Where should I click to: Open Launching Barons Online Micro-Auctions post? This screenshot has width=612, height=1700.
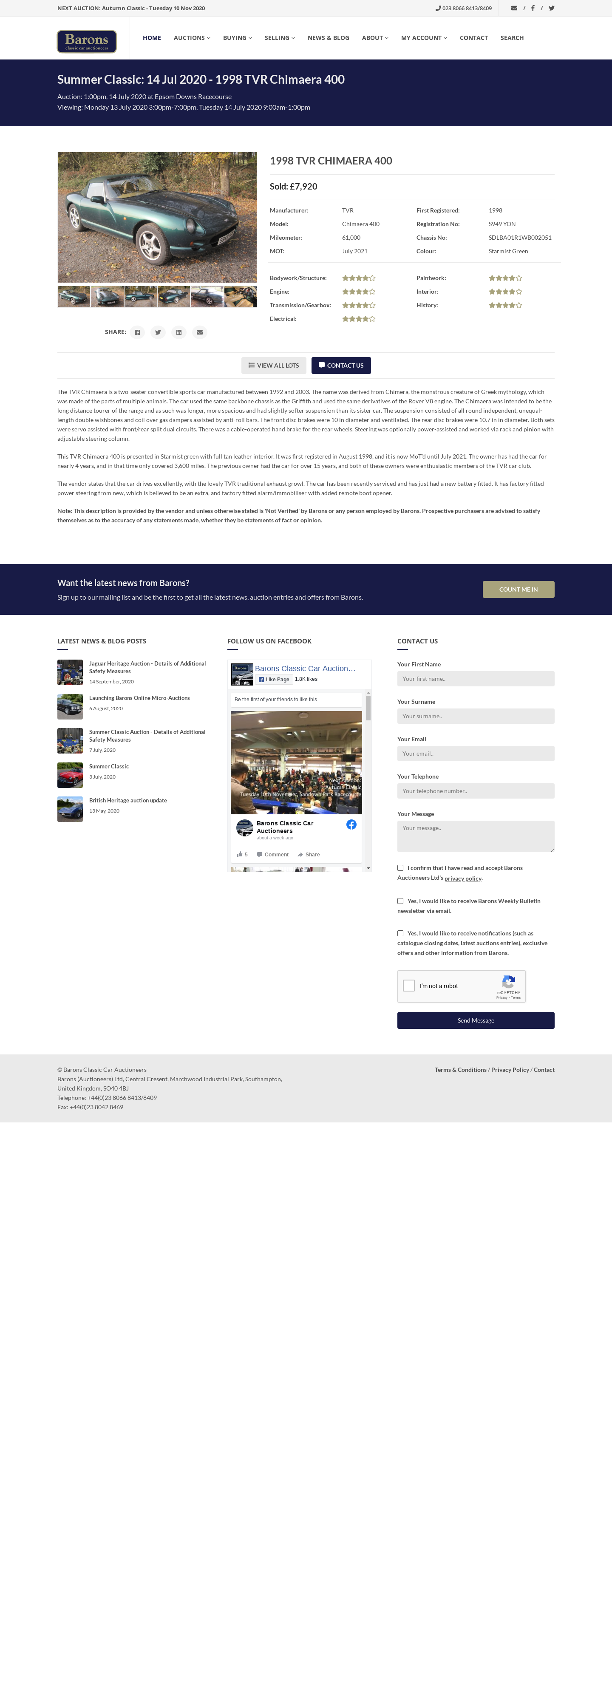(139, 697)
